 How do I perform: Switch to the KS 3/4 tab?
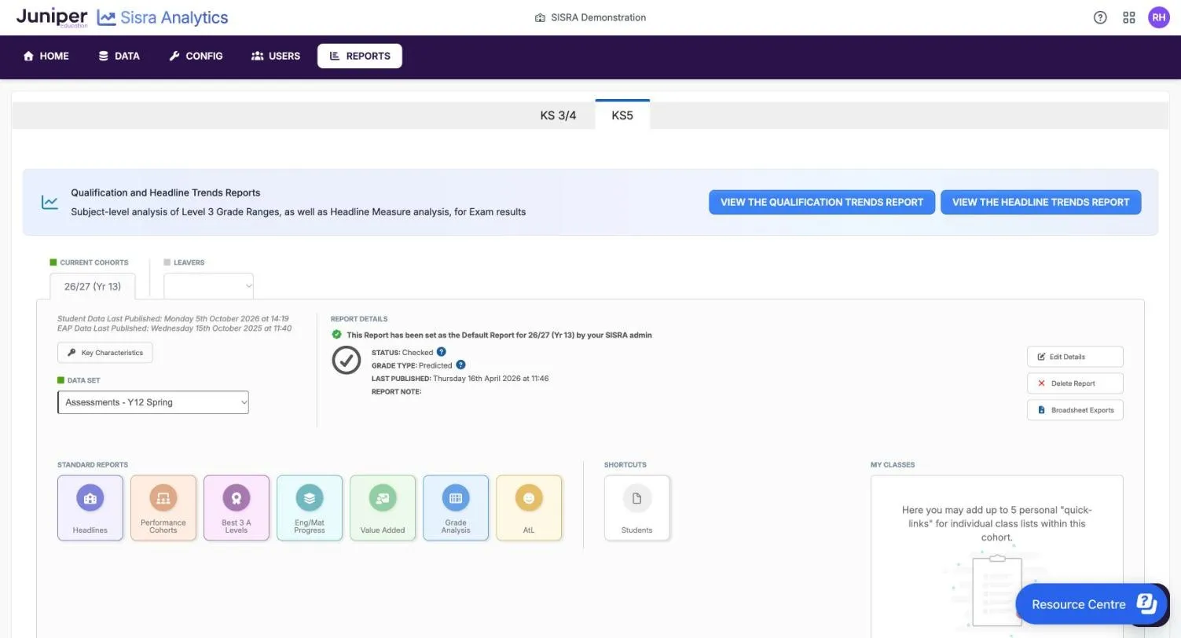(x=558, y=115)
